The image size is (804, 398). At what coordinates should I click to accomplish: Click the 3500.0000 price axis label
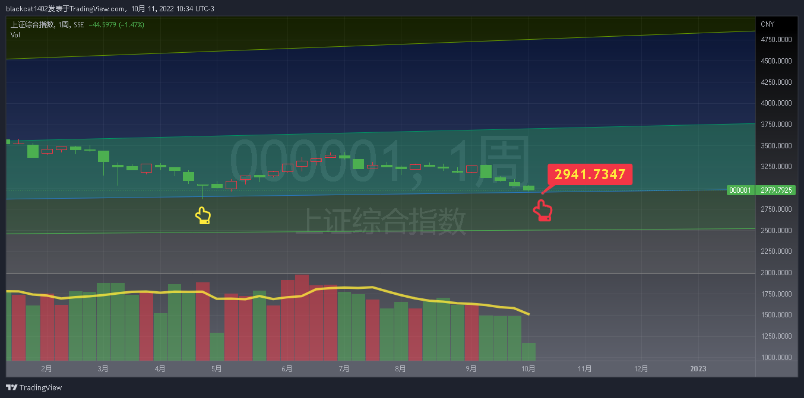pos(777,146)
